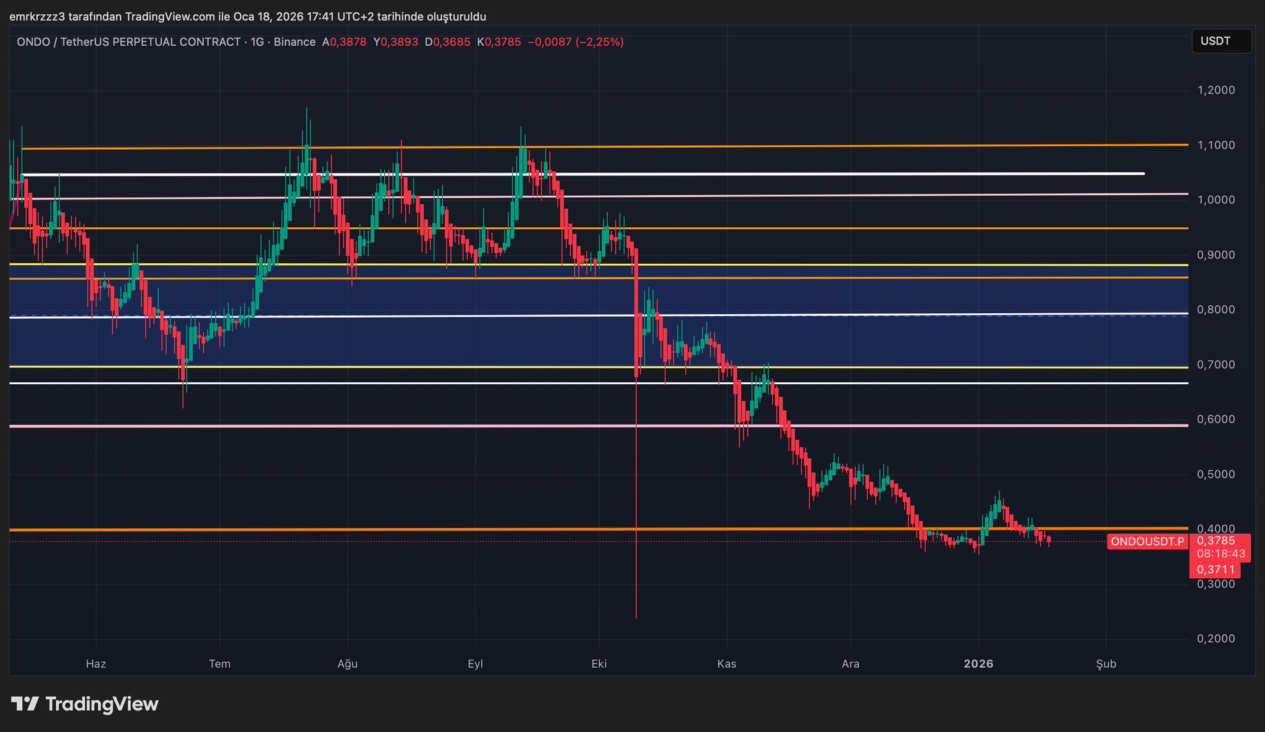Click the 0,2000 price axis label
1265x732 pixels.
tap(1216, 639)
